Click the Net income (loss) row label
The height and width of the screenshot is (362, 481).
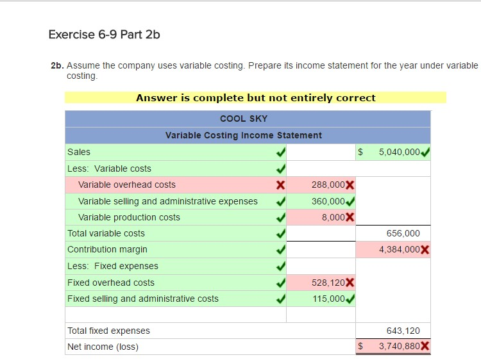point(103,347)
